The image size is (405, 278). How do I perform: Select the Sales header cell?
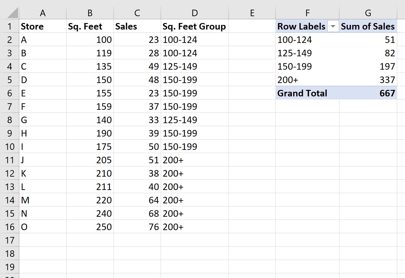tap(137, 26)
